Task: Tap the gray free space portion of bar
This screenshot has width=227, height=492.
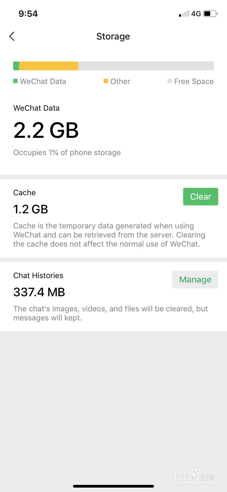Action: 146,66
